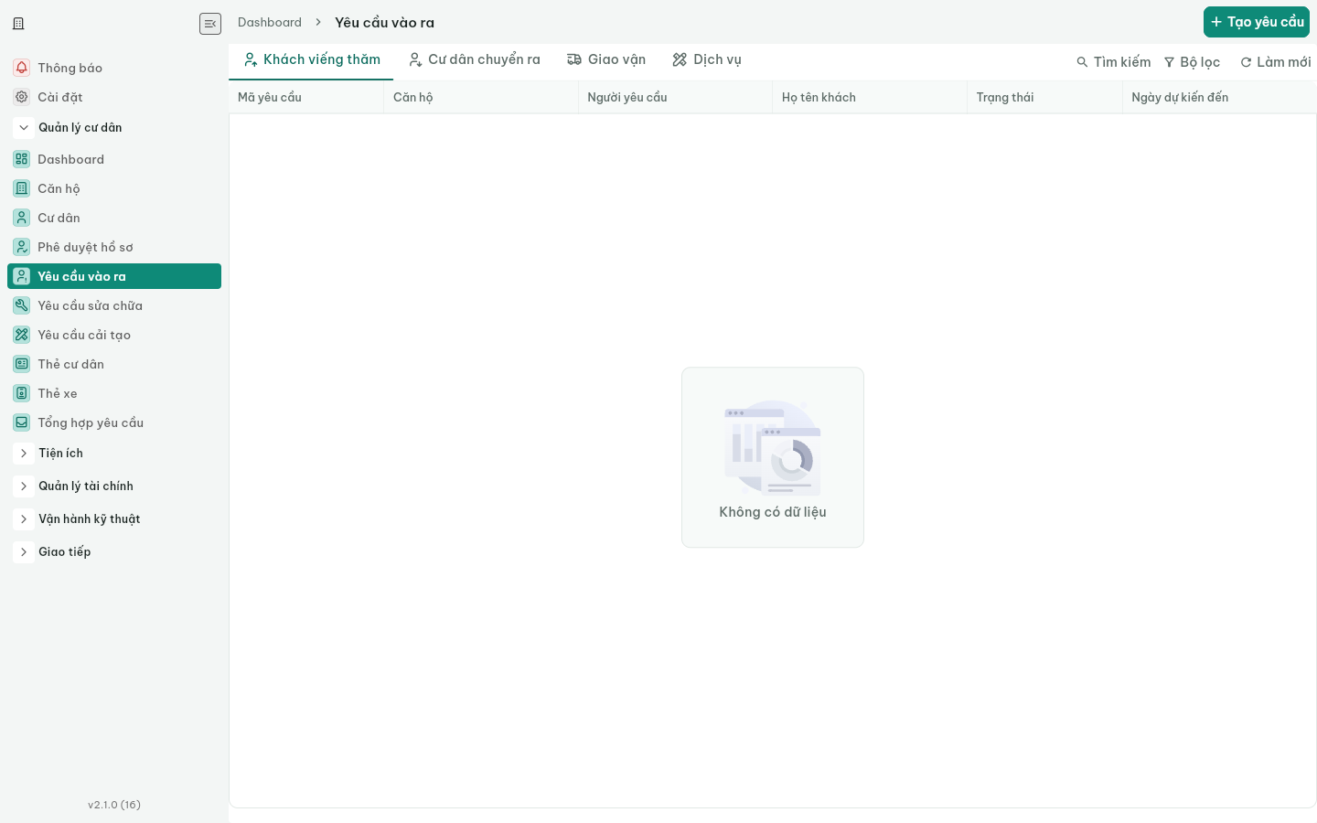Click the Người yêu cầu column header
This screenshot has width=1317, height=823.
coord(676,97)
